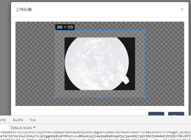Click the Earth astronaut image in cropper

tap(100, 64)
